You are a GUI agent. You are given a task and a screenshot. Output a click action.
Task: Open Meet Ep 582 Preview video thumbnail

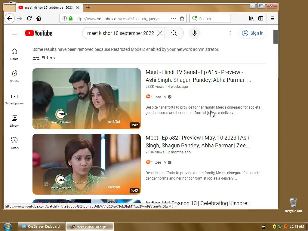tap(87, 164)
